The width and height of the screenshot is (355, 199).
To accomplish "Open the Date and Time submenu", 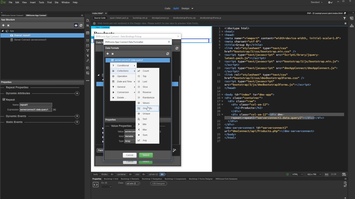I will 123,82.
